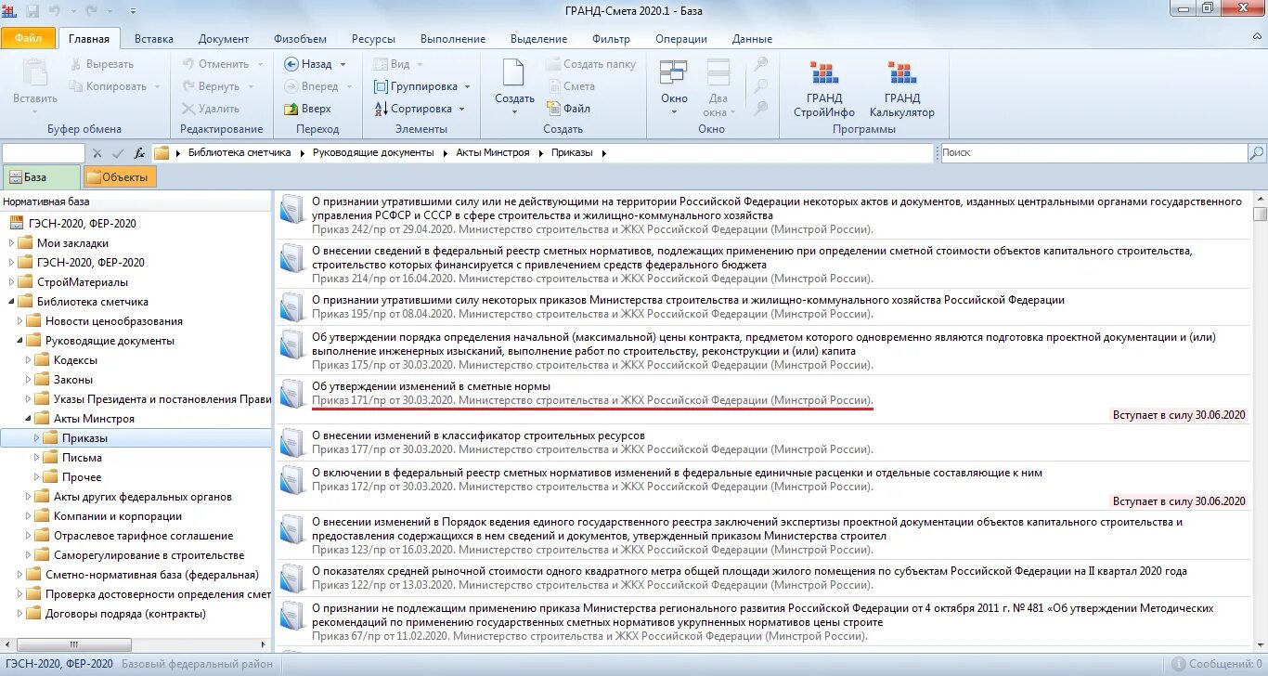Go up one level with Вверх
Viewport: 1268px width, 676px height.
[x=290, y=109]
